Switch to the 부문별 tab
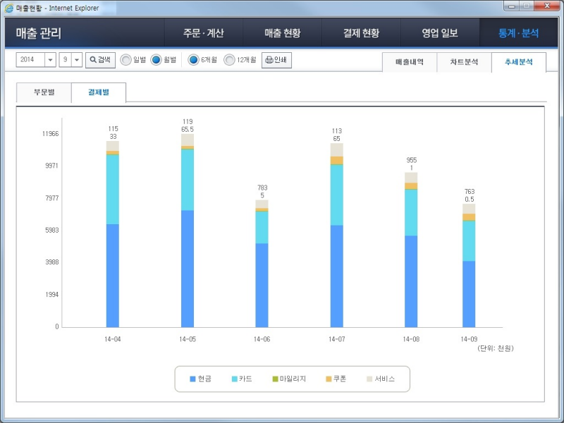Image resolution: width=564 pixels, height=423 pixels. pyautogui.click(x=44, y=92)
